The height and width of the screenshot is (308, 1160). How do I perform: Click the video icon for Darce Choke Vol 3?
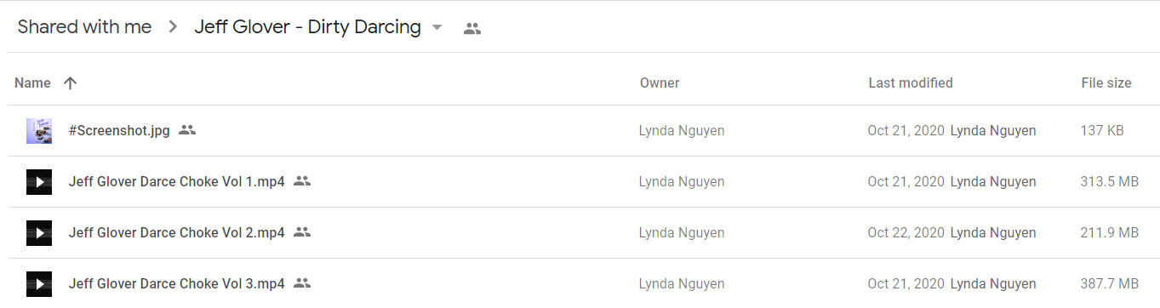[39, 284]
